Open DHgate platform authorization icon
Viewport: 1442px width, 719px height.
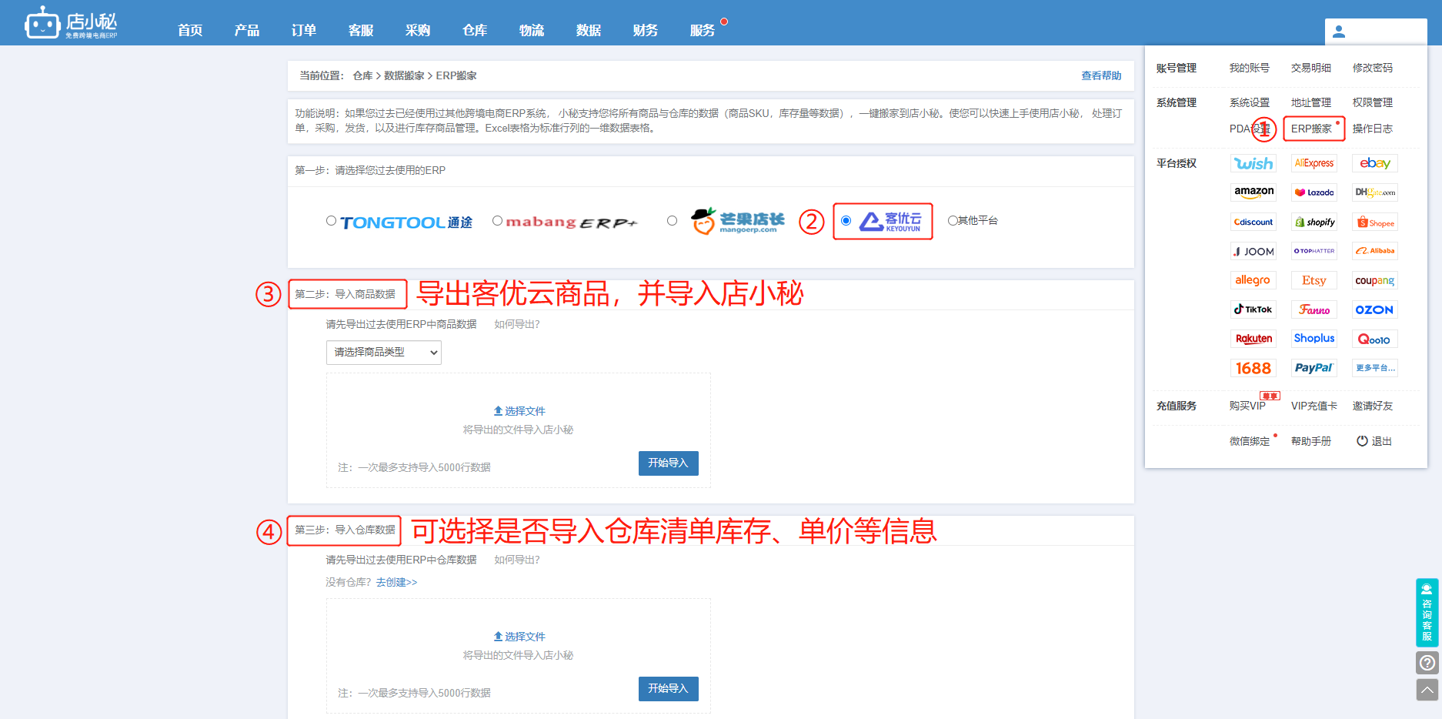pos(1375,192)
